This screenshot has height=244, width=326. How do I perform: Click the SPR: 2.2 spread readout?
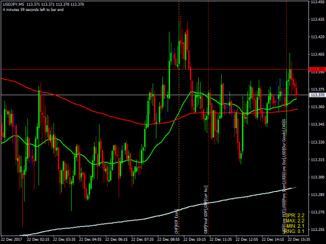coord(295,215)
